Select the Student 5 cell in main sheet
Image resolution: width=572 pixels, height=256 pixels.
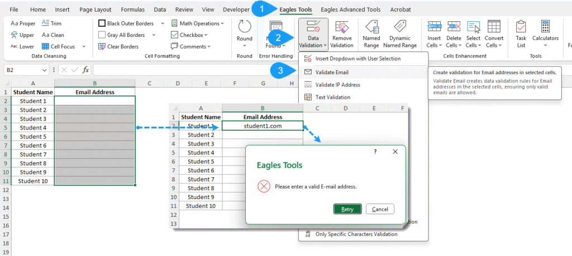click(x=33, y=137)
